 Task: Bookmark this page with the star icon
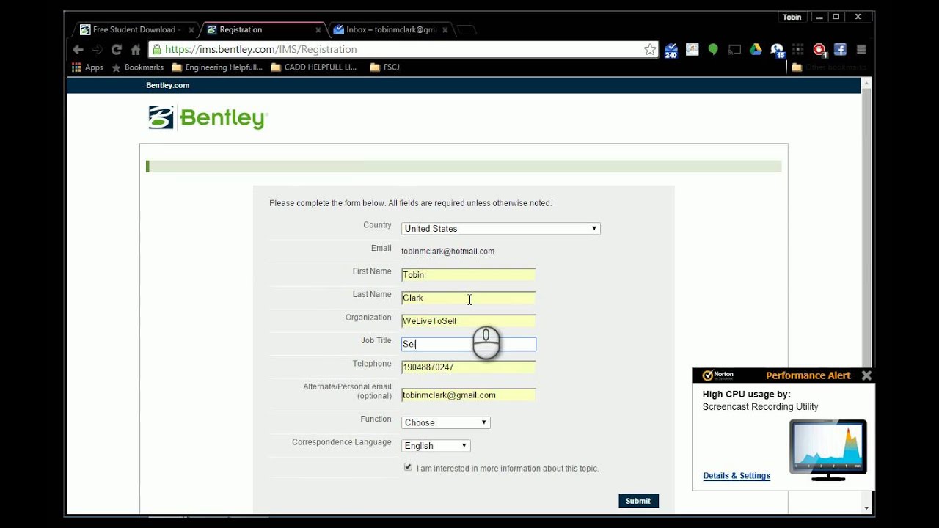pos(650,49)
